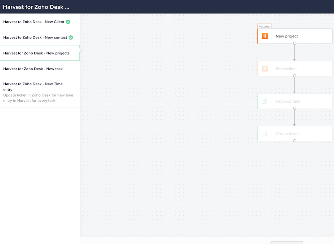Select Harvest for Zoho Desk - New projects flow
The width and height of the screenshot is (334, 244).
point(40,53)
